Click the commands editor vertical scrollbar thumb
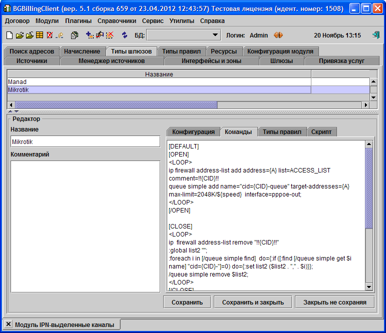The height and width of the screenshot is (333, 386). 369,188
